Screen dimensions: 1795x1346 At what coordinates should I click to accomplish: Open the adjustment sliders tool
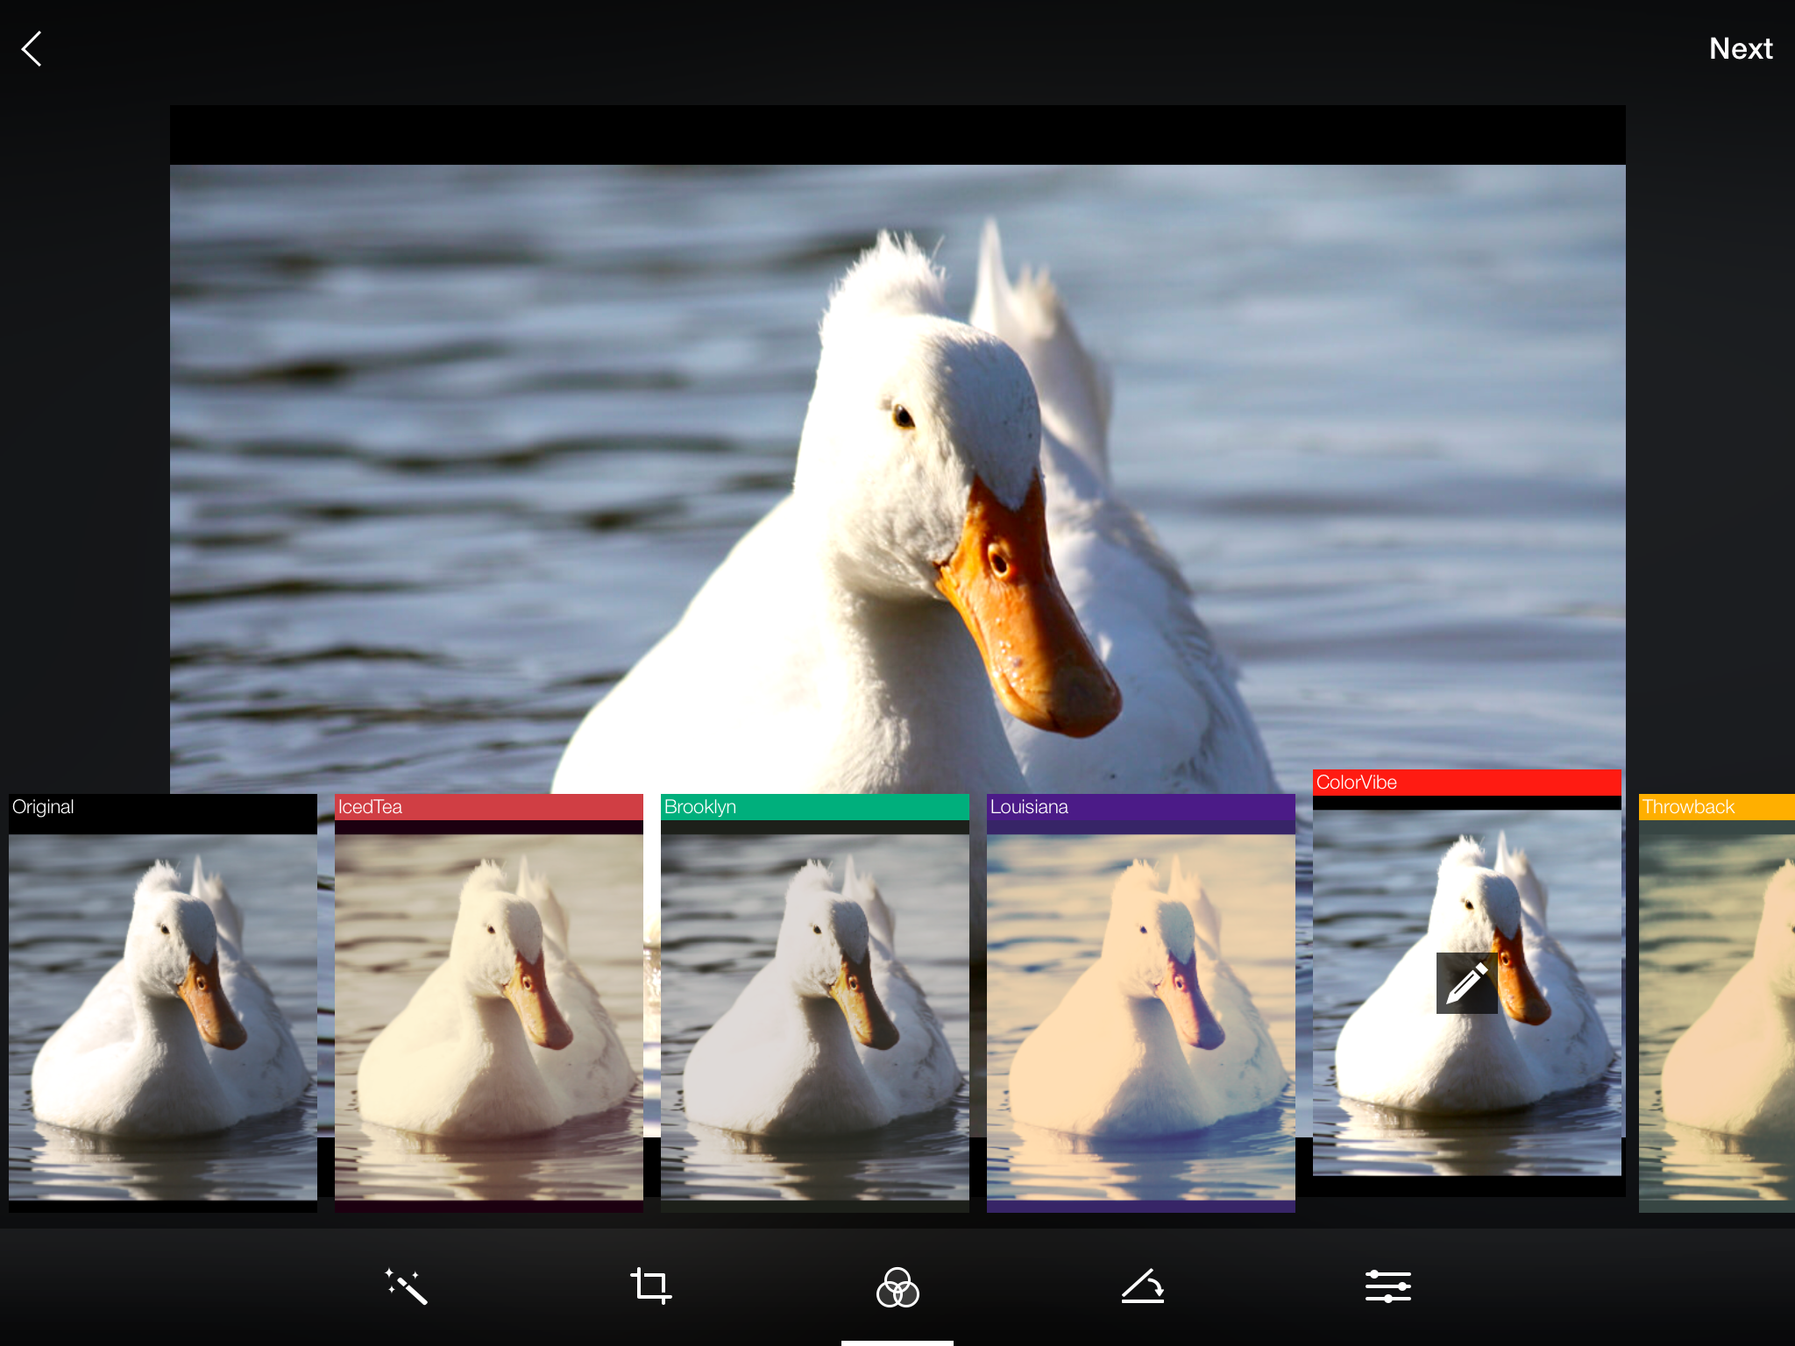pos(1388,1286)
